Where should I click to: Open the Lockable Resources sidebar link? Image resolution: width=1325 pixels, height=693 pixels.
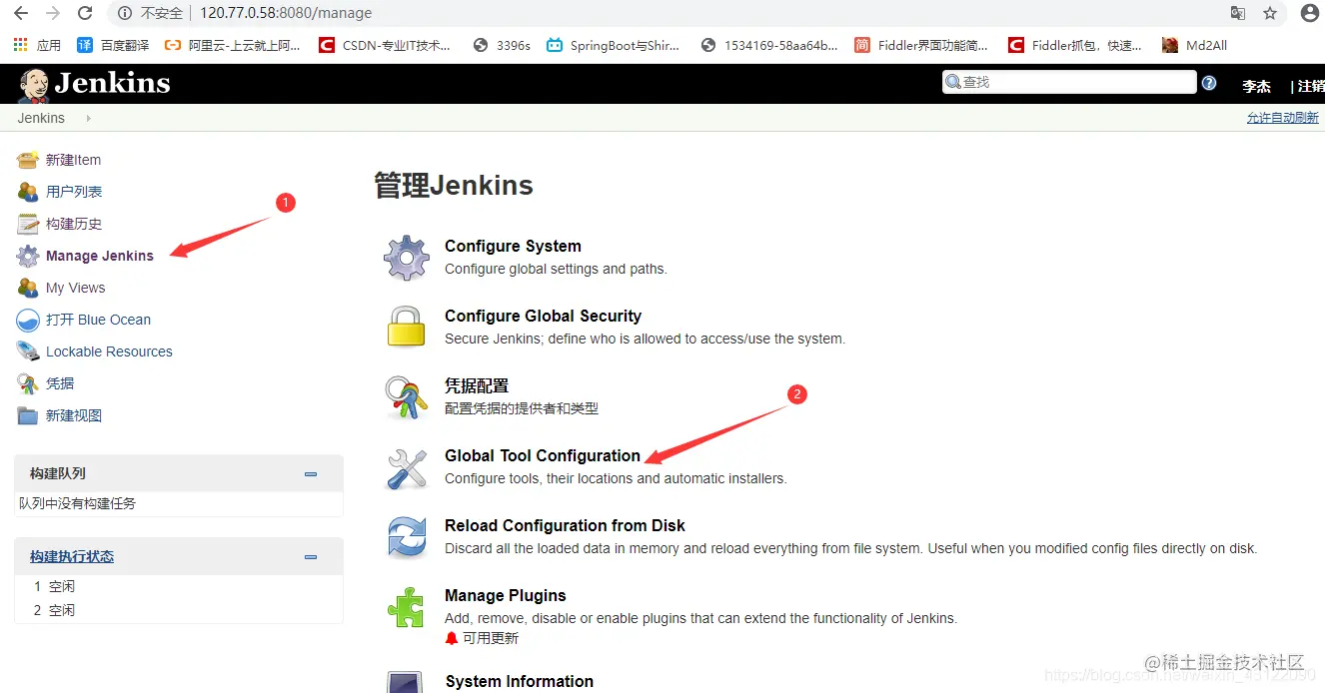[x=109, y=351]
